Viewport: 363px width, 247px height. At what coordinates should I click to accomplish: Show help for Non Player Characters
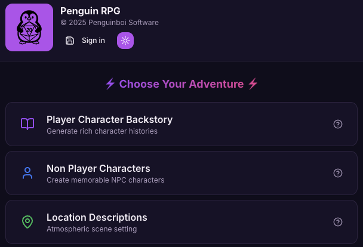[x=338, y=173]
